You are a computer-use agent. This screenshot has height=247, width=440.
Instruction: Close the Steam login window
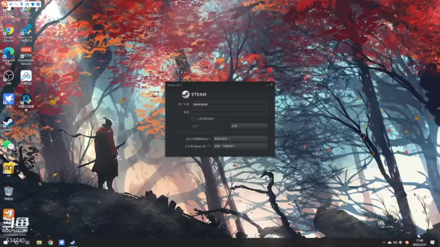[x=271, y=85]
